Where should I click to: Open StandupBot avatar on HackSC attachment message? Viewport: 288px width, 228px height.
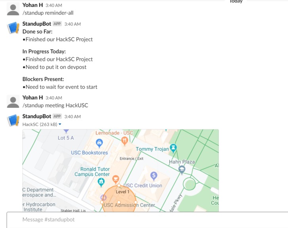click(x=13, y=120)
